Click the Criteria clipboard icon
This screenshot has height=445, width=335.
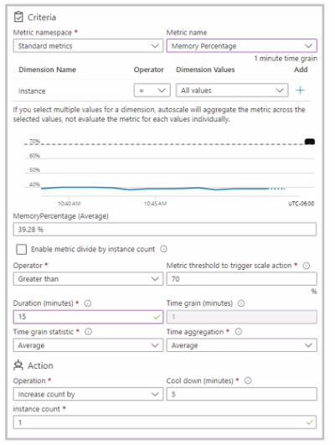[18, 17]
